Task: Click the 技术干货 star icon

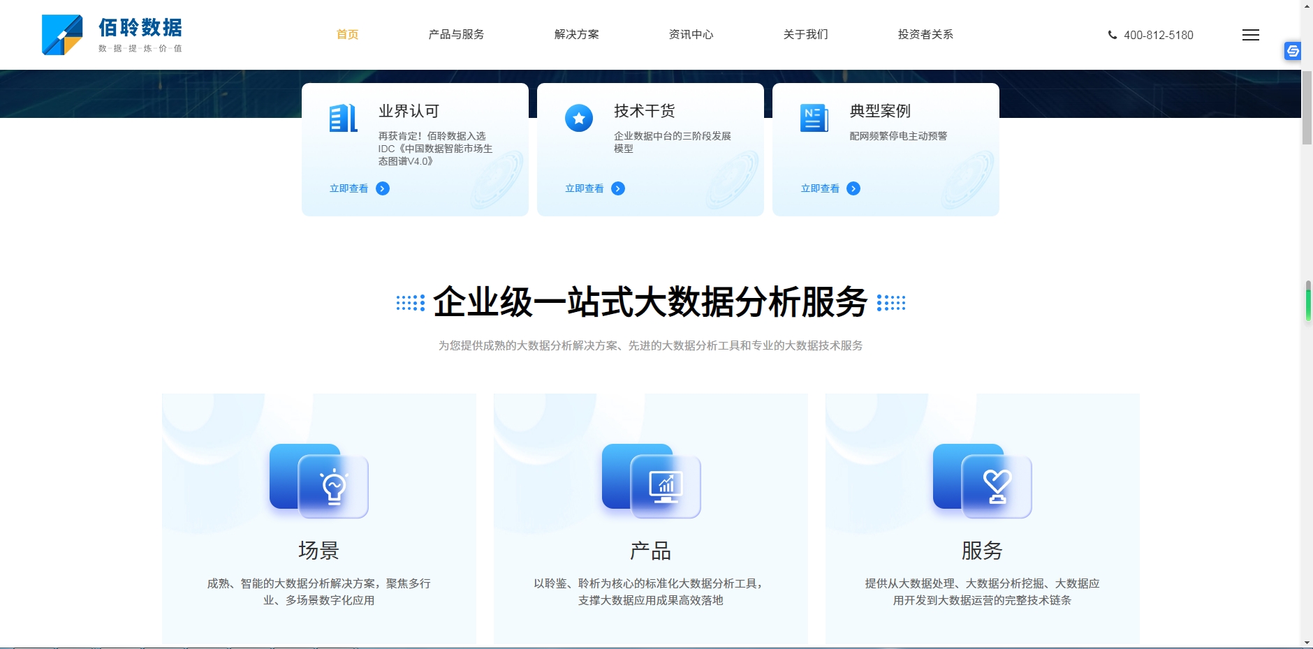Action: click(578, 118)
